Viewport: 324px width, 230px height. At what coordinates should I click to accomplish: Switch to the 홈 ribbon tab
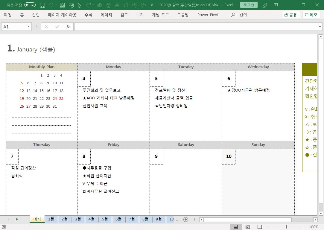(22, 15)
